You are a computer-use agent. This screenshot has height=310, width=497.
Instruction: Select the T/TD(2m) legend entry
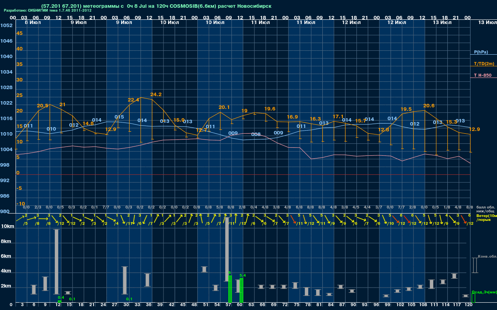pos(484,64)
